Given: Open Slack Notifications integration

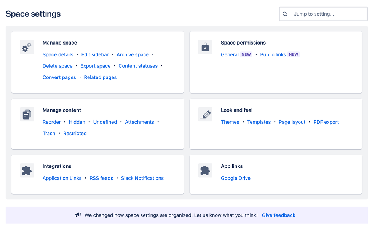Looking at the screenshot, I should click(142, 178).
